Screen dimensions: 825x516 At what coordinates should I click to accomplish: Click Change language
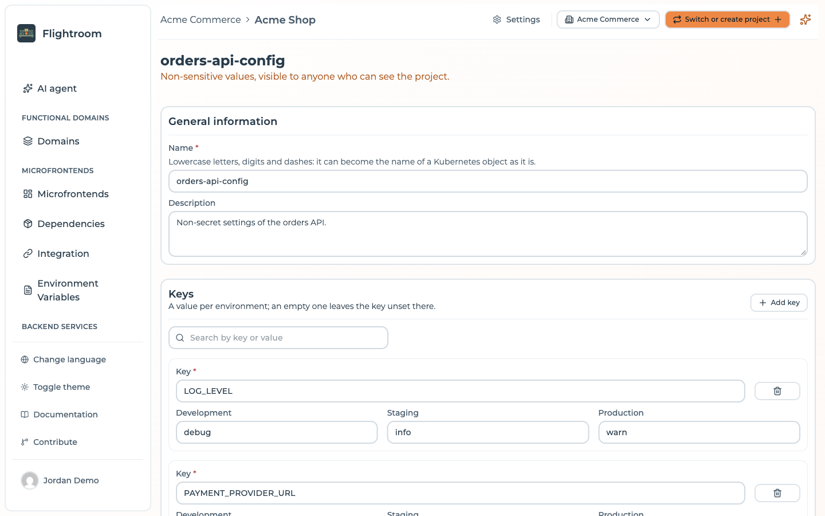pos(64,359)
